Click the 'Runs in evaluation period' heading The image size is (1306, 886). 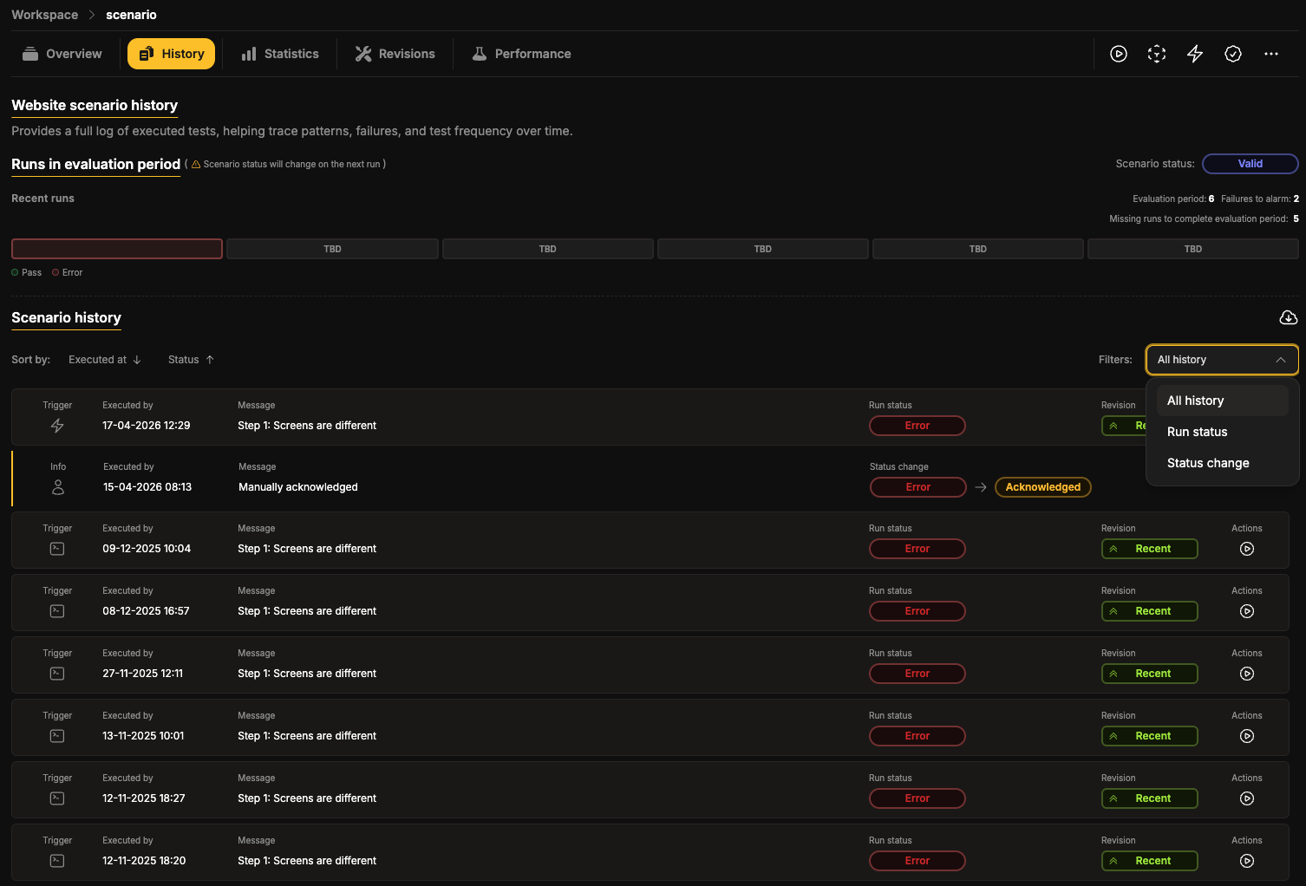click(95, 164)
